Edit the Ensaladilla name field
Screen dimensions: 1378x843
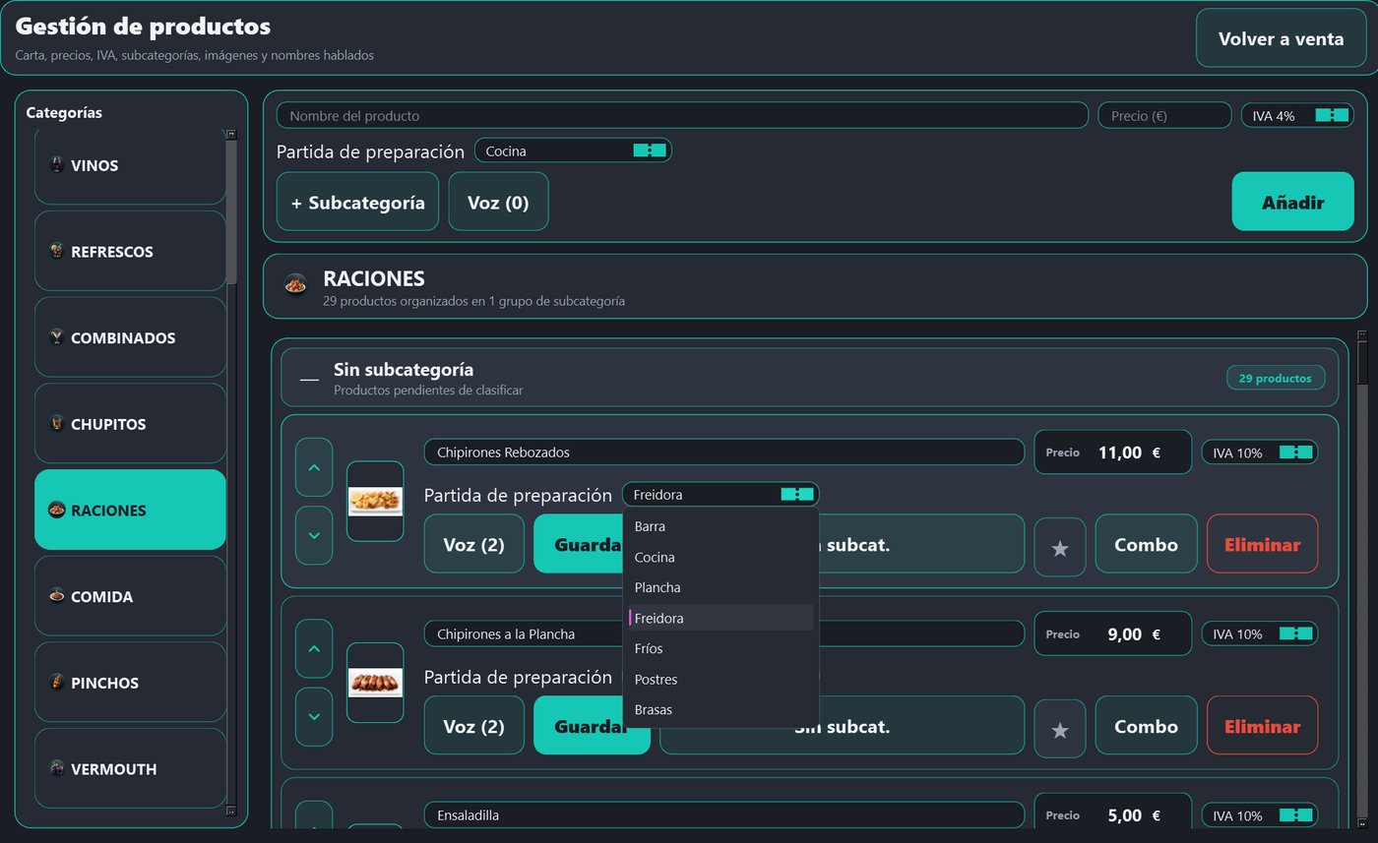(x=724, y=814)
